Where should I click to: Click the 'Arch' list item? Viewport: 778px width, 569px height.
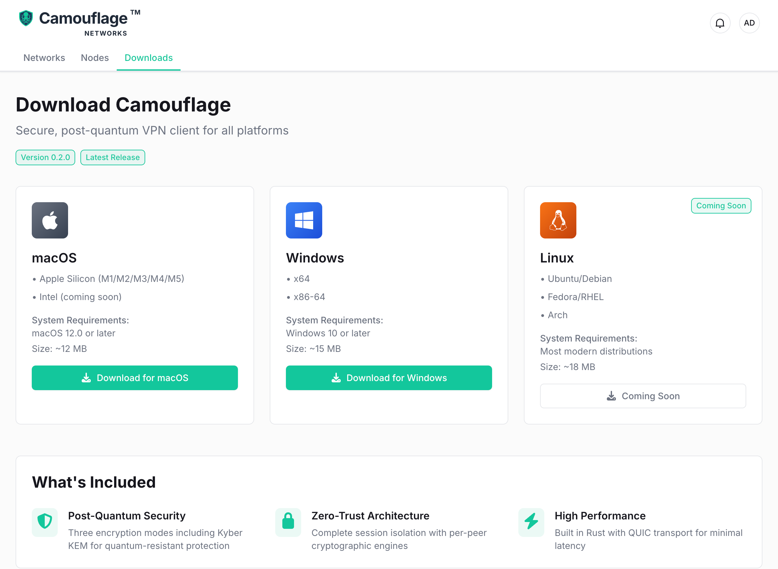558,315
